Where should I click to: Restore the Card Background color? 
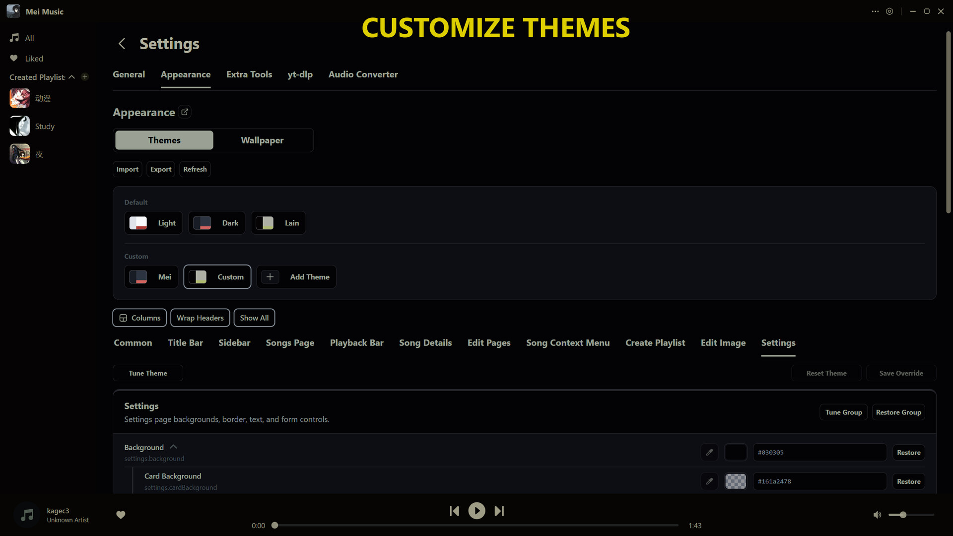909,481
